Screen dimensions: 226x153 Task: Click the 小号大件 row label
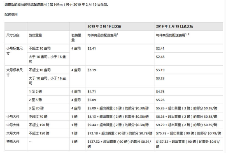(13, 116)
